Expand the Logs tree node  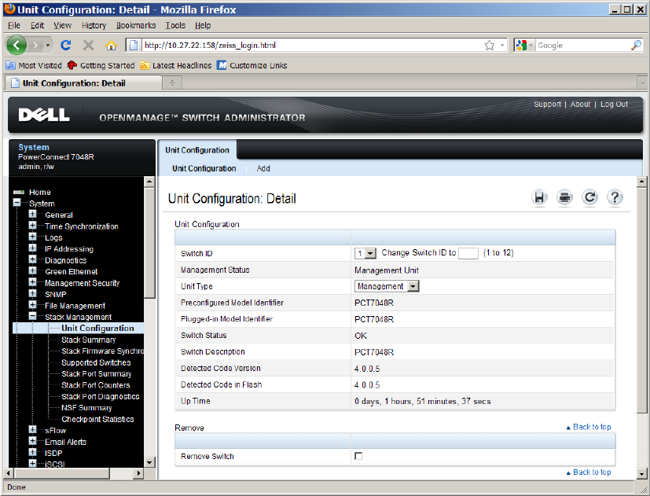pyautogui.click(x=32, y=237)
